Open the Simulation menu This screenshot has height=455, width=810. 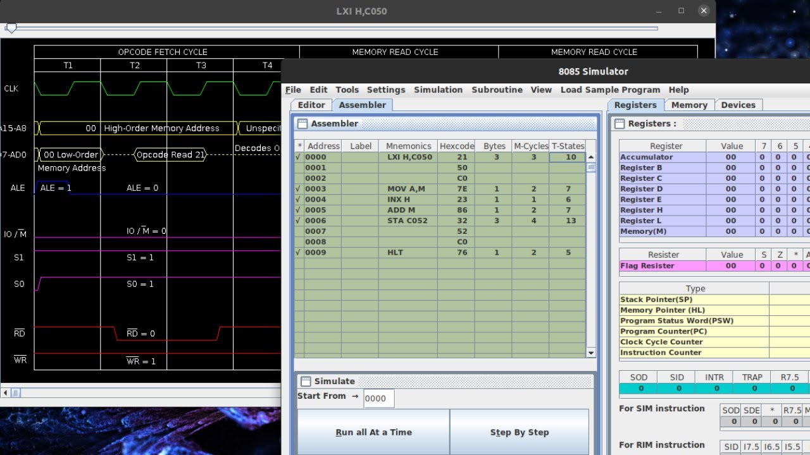tap(438, 90)
